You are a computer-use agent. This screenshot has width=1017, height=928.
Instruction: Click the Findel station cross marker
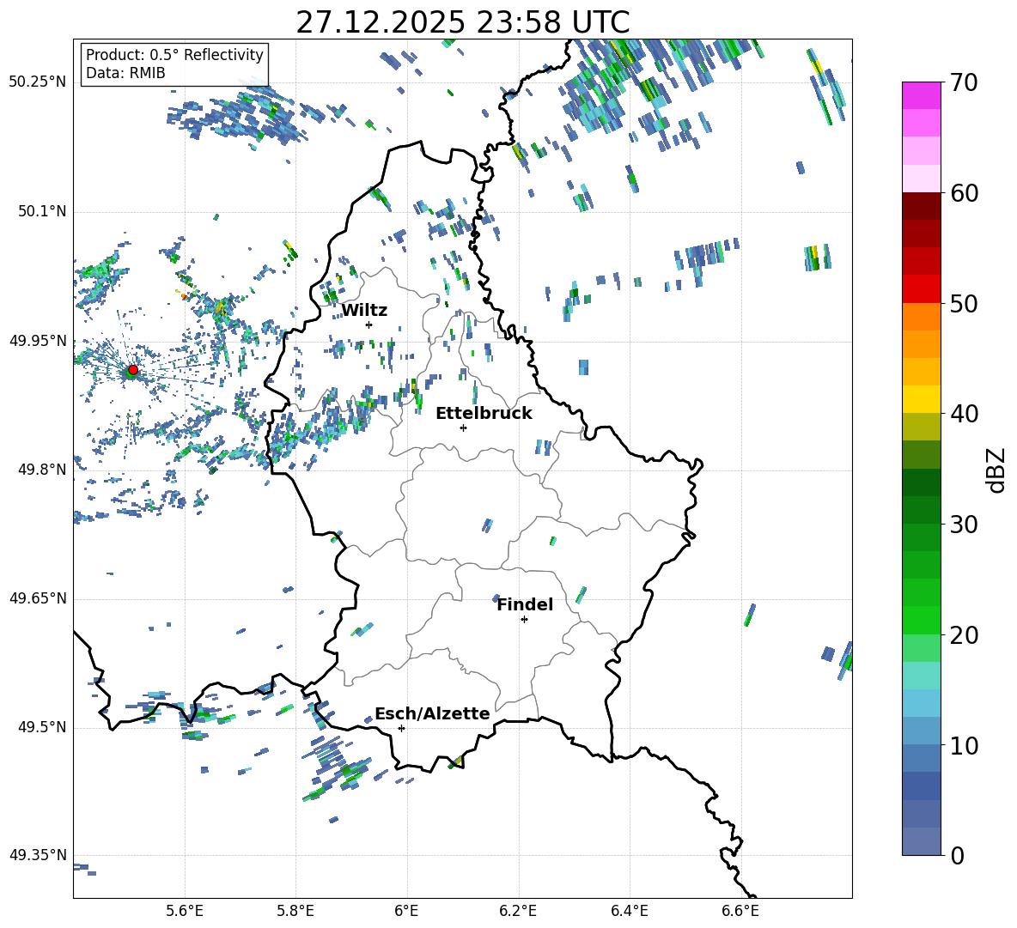coord(524,619)
